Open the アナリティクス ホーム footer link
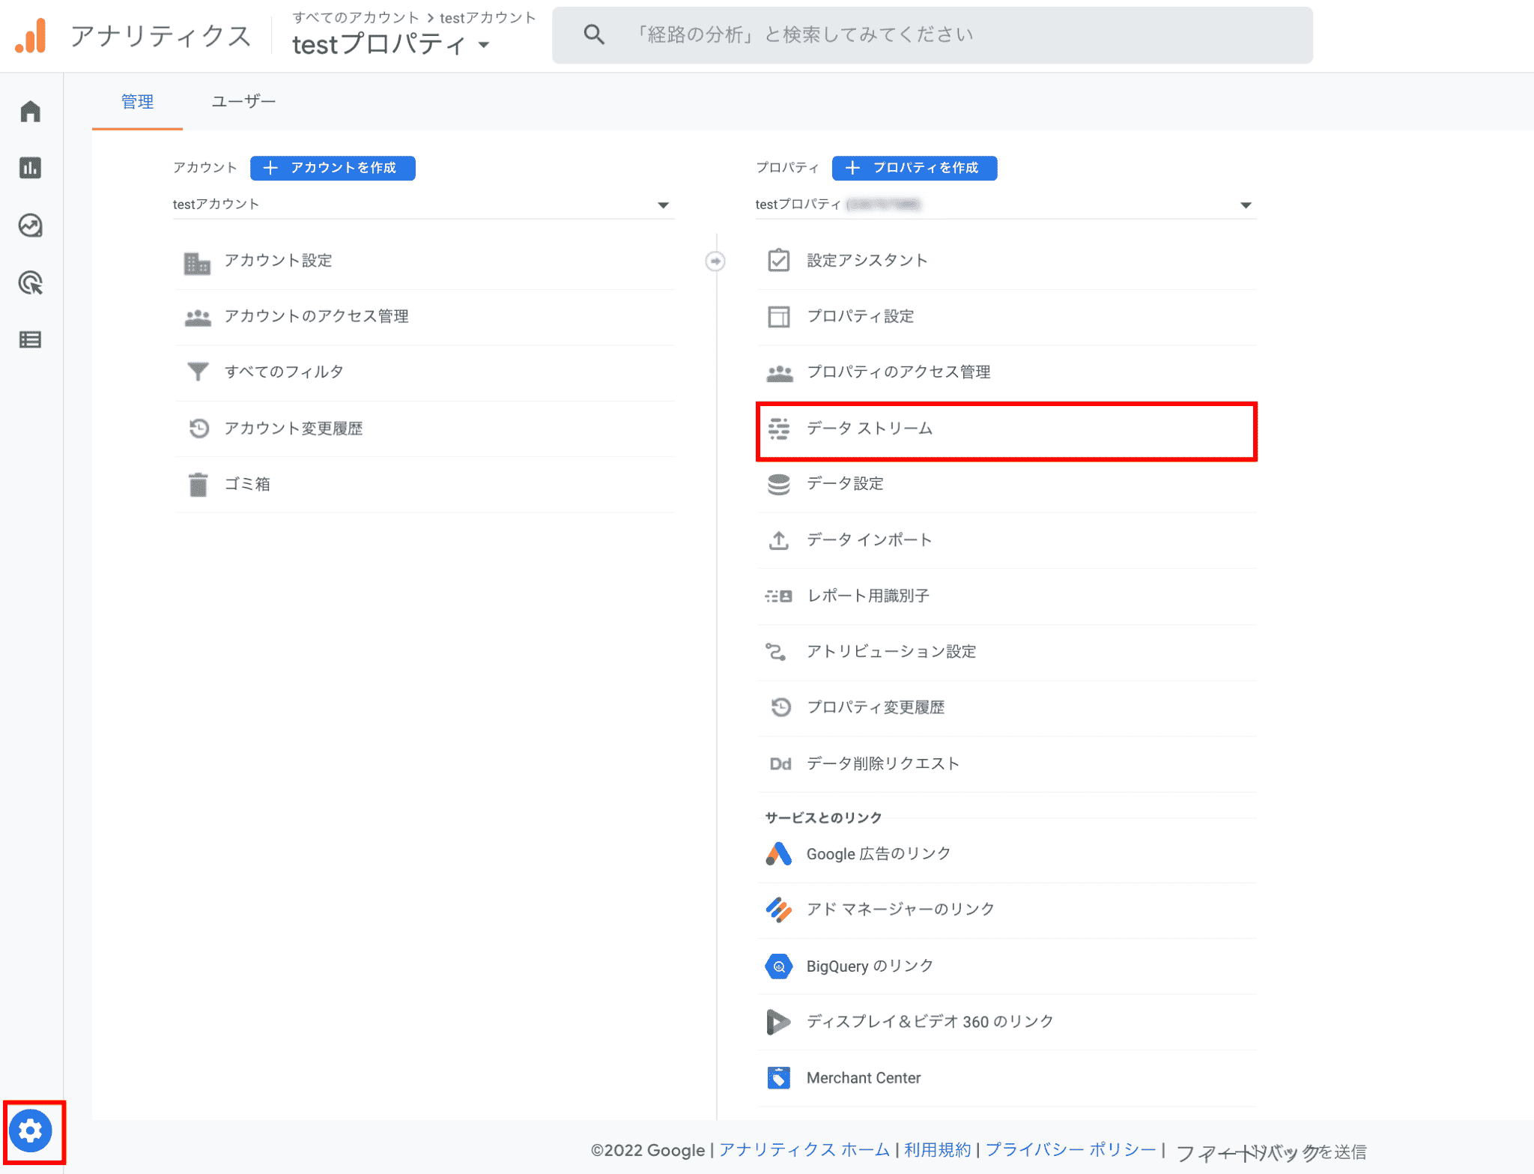Image resolution: width=1534 pixels, height=1174 pixels. [x=804, y=1150]
